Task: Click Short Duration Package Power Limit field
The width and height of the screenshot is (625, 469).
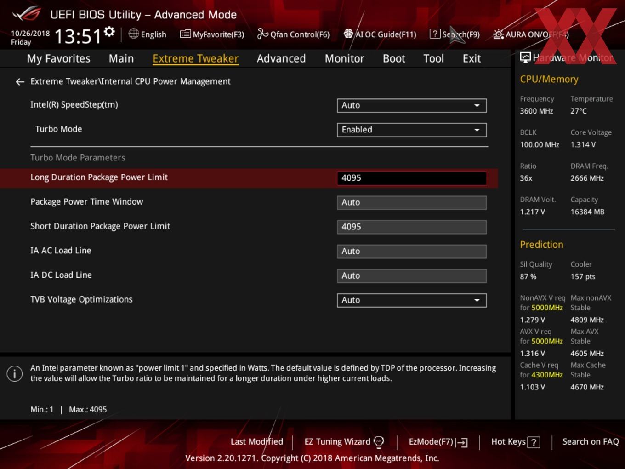Action: [x=412, y=227]
